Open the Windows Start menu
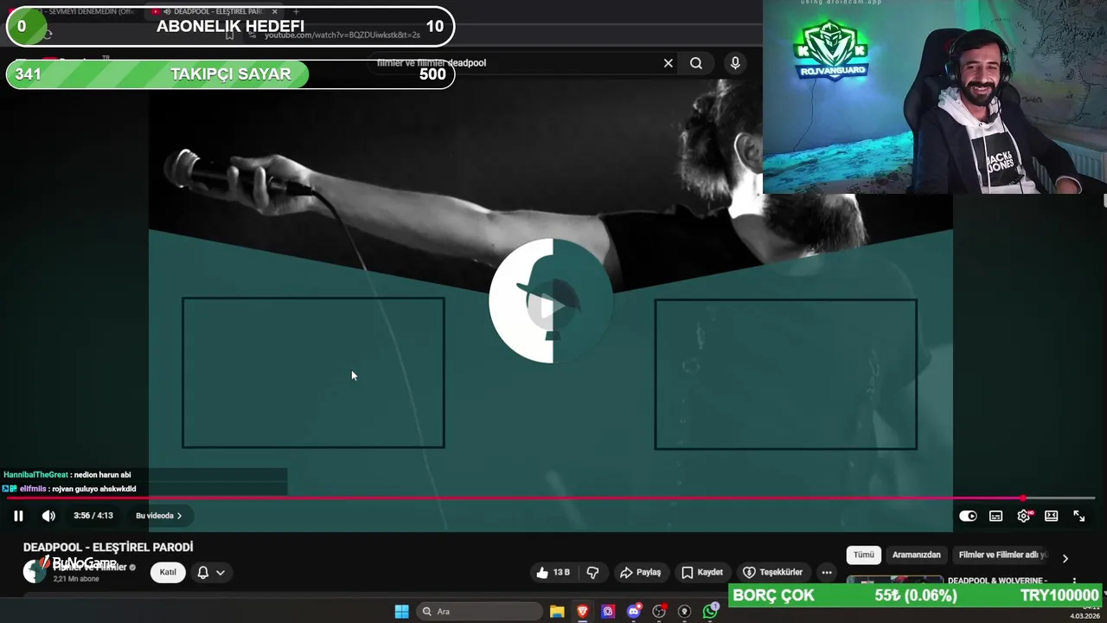The image size is (1107, 623). (402, 612)
